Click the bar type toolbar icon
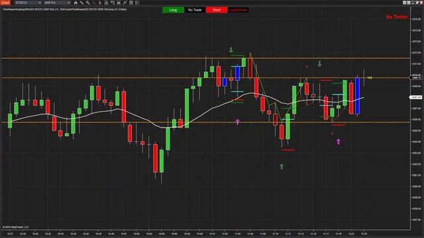 (76, 3)
